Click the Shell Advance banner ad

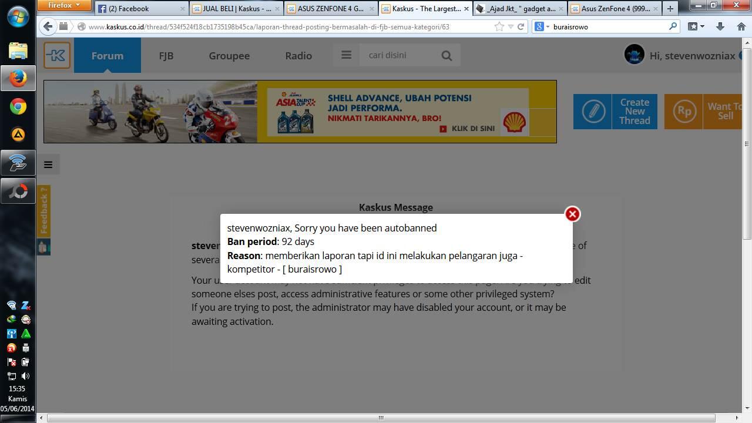300,112
